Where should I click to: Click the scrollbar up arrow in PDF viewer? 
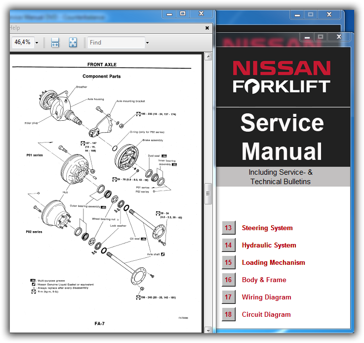coord(208,56)
